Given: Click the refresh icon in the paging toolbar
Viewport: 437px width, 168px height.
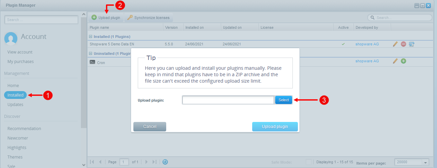Looking at the screenshot, I should coord(165,162).
